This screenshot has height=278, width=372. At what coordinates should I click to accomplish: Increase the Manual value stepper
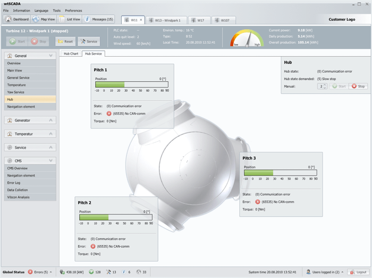[325, 85]
